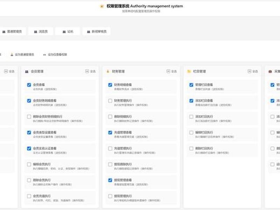Uncheck the 会员实名认证查看 permission
The image size is (280, 210).
coord(29,148)
